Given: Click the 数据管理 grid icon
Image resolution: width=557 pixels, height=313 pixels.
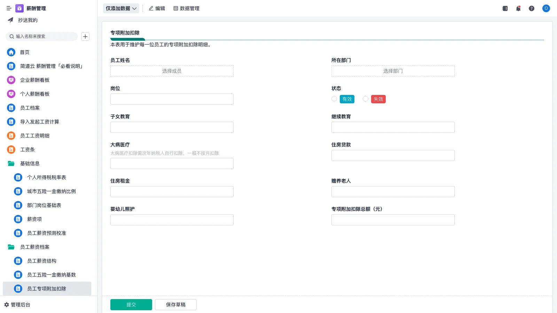Looking at the screenshot, I should coord(175,8).
